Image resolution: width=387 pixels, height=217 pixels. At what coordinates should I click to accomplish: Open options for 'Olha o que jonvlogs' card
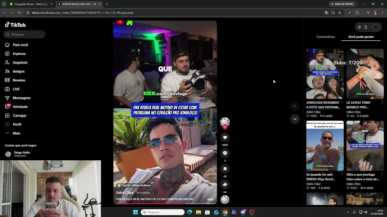382,175
